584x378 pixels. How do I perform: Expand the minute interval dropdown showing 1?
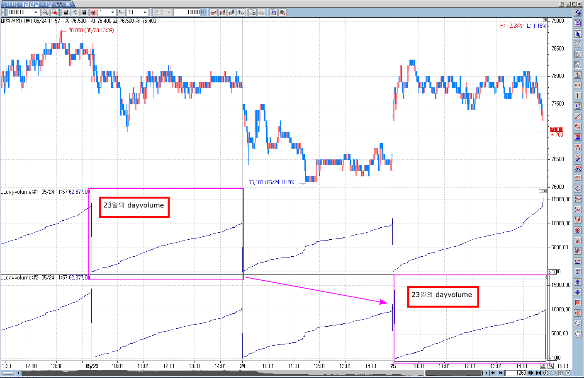point(112,12)
